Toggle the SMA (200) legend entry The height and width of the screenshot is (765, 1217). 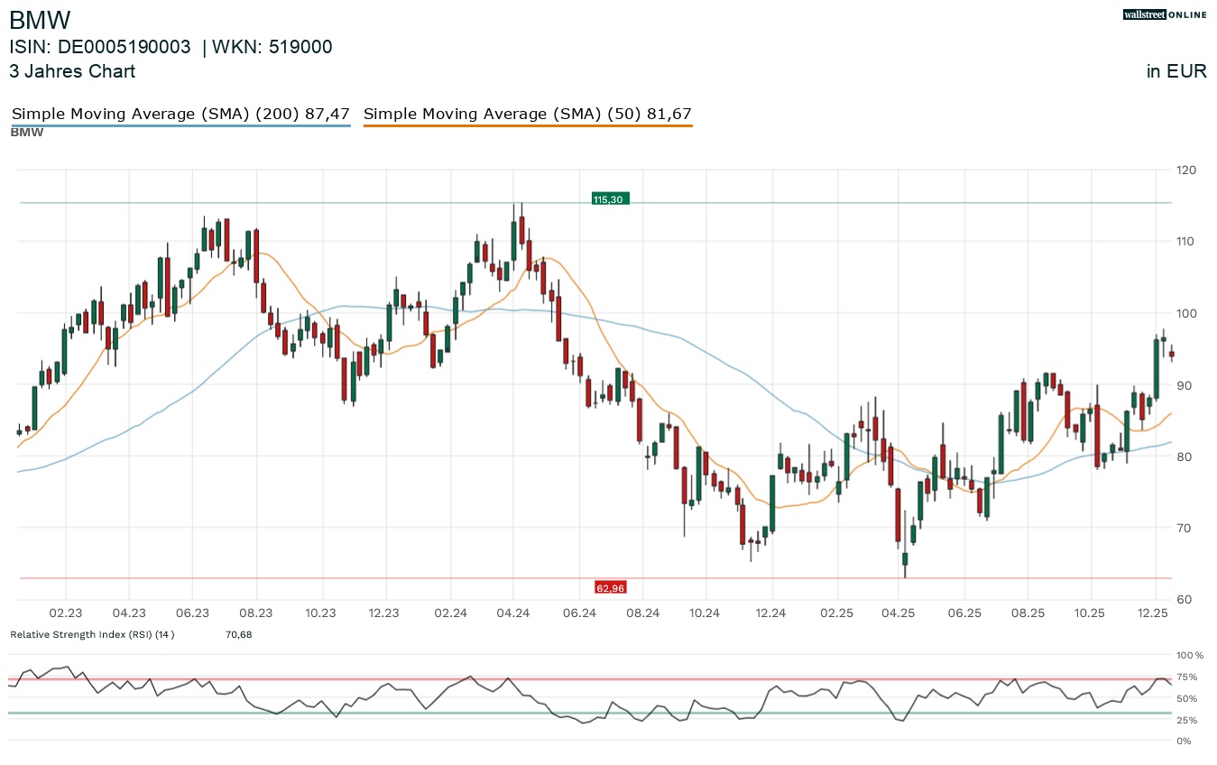tap(180, 114)
